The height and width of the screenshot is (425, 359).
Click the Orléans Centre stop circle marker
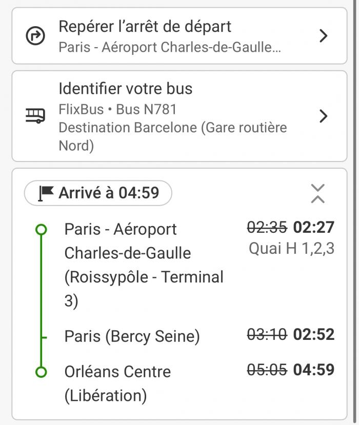click(x=42, y=372)
